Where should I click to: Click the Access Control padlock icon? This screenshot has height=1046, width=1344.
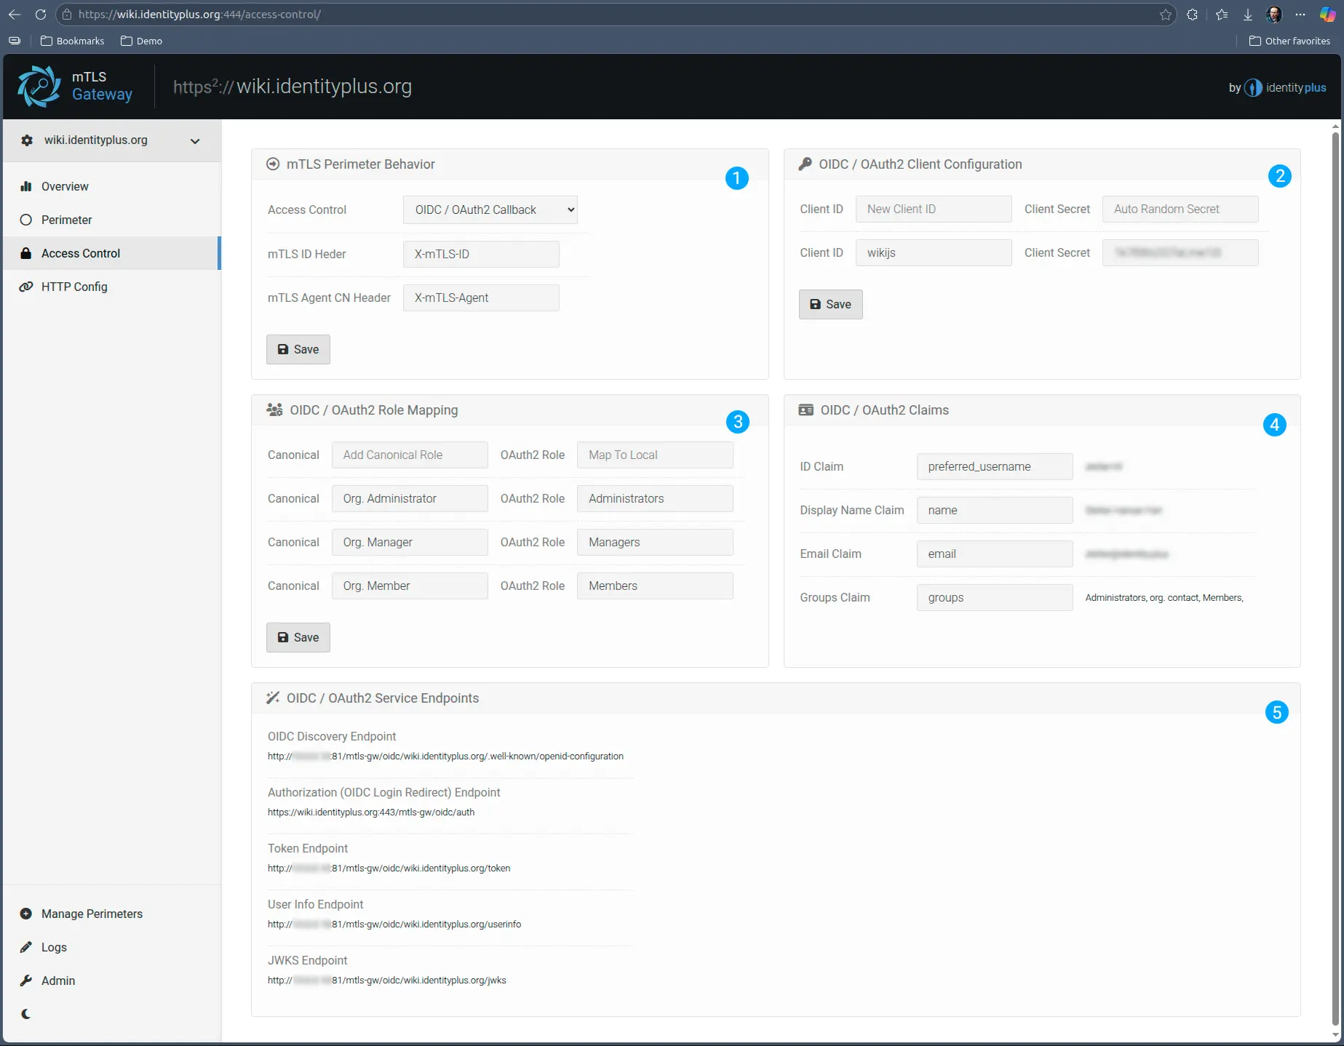coord(26,253)
